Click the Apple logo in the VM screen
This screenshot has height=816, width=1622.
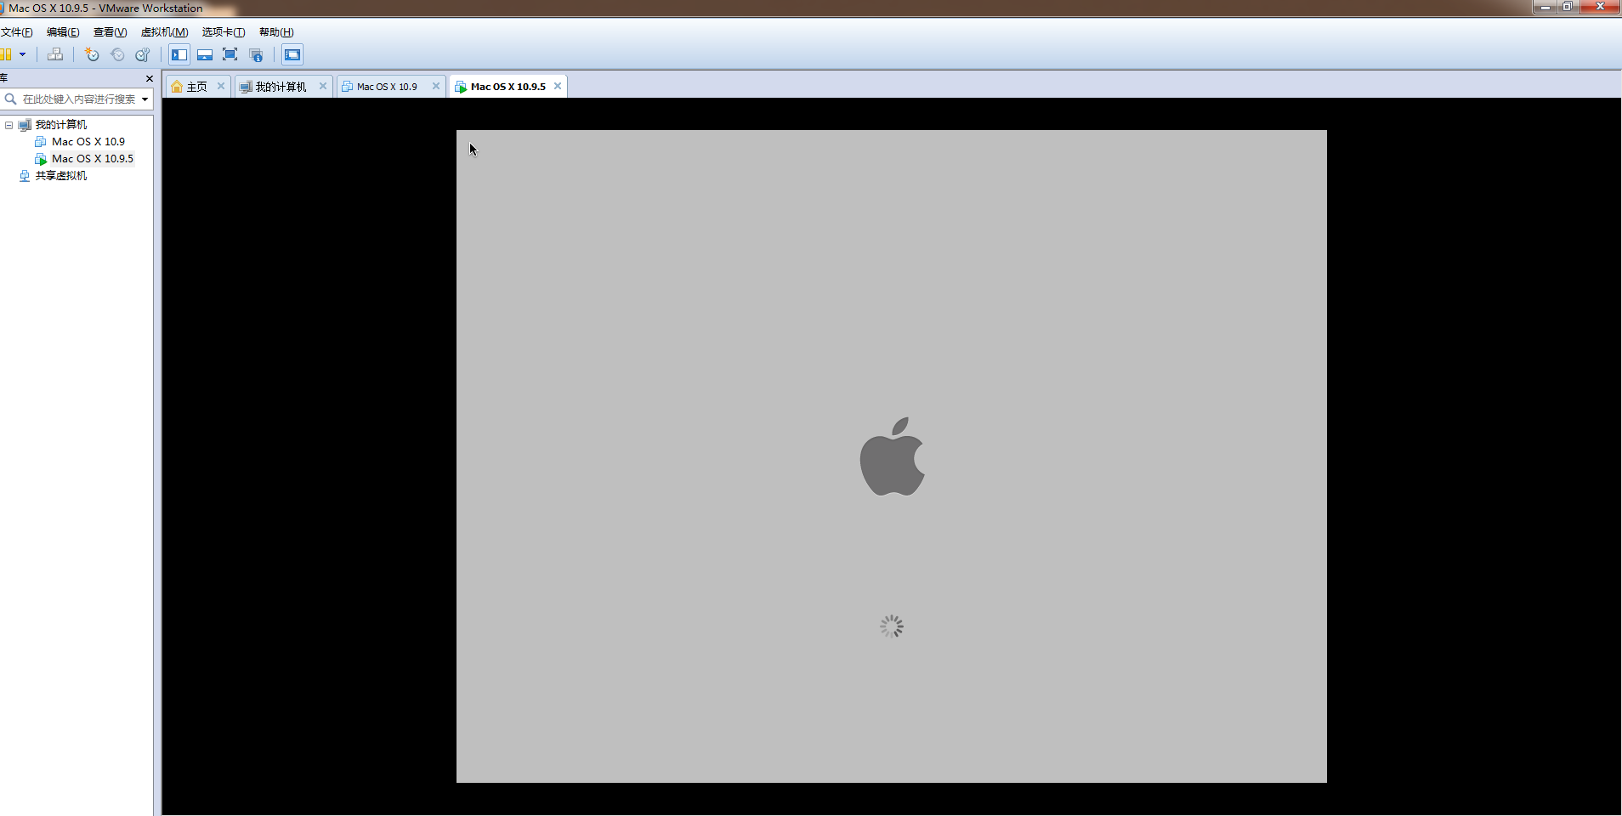pos(892,456)
